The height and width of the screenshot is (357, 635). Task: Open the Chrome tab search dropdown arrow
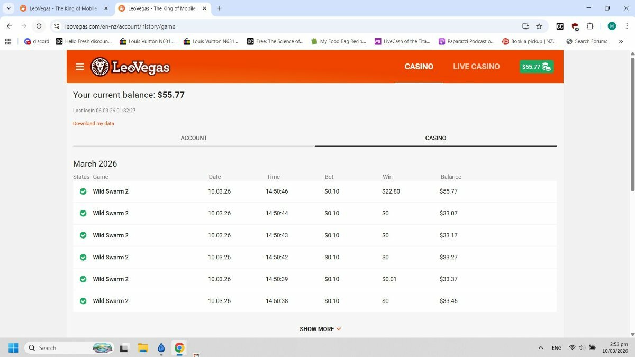click(8, 8)
